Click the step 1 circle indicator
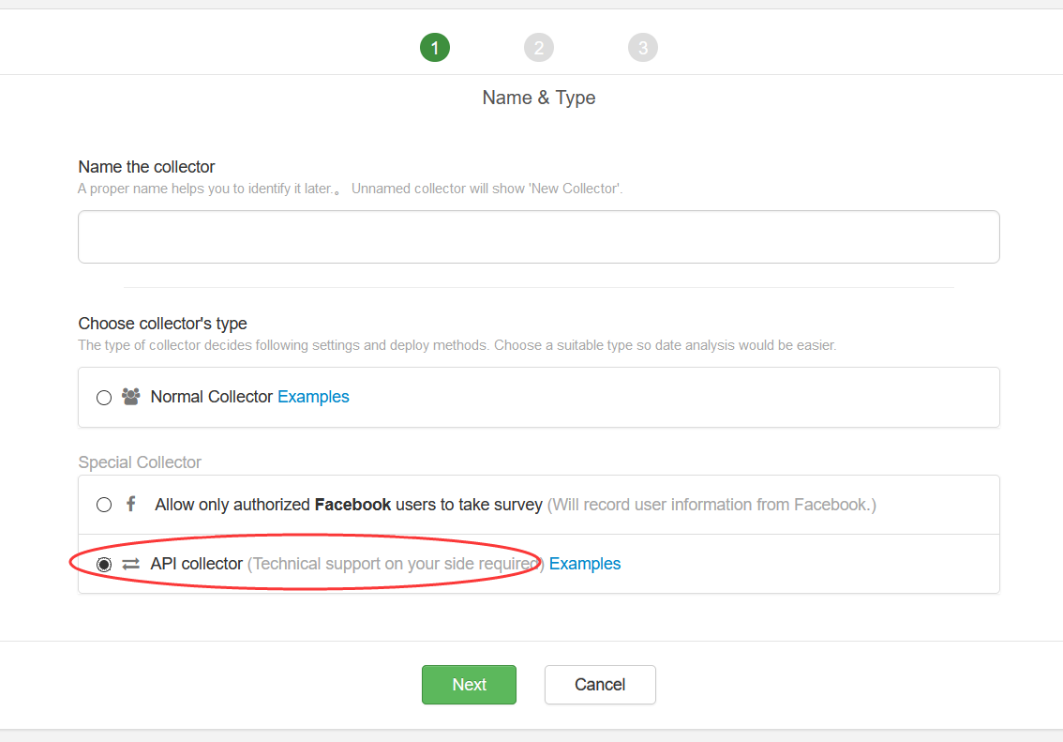The height and width of the screenshot is (742, 1063). (435, 48)
